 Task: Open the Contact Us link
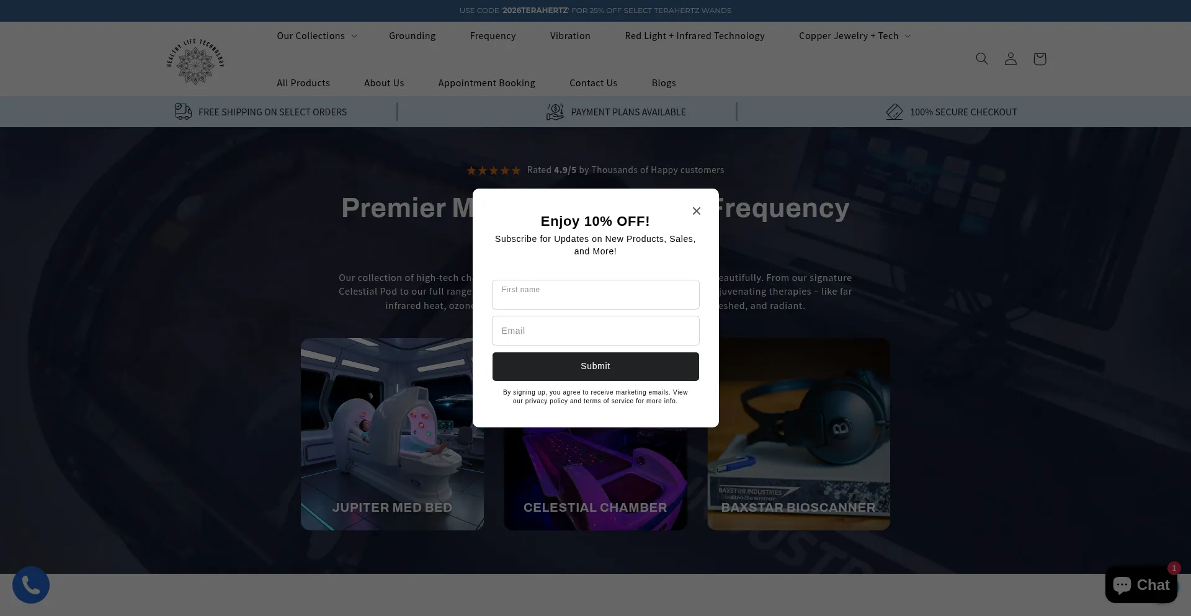594,83
